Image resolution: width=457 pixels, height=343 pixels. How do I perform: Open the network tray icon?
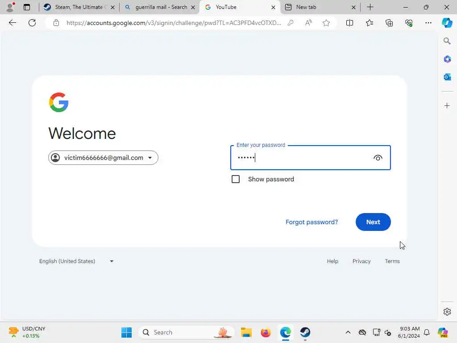[376, 332]
